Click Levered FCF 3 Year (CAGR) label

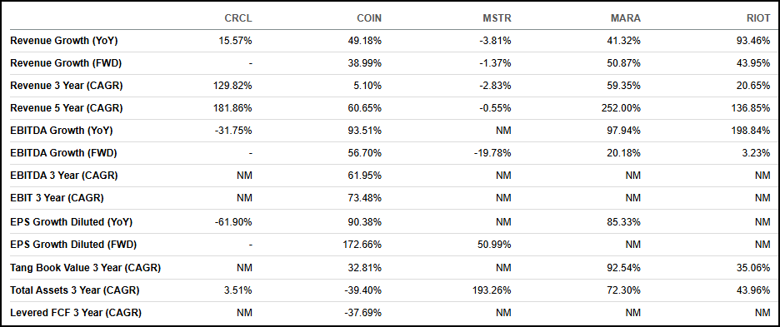pyautogui.click(x=76, y=313)
